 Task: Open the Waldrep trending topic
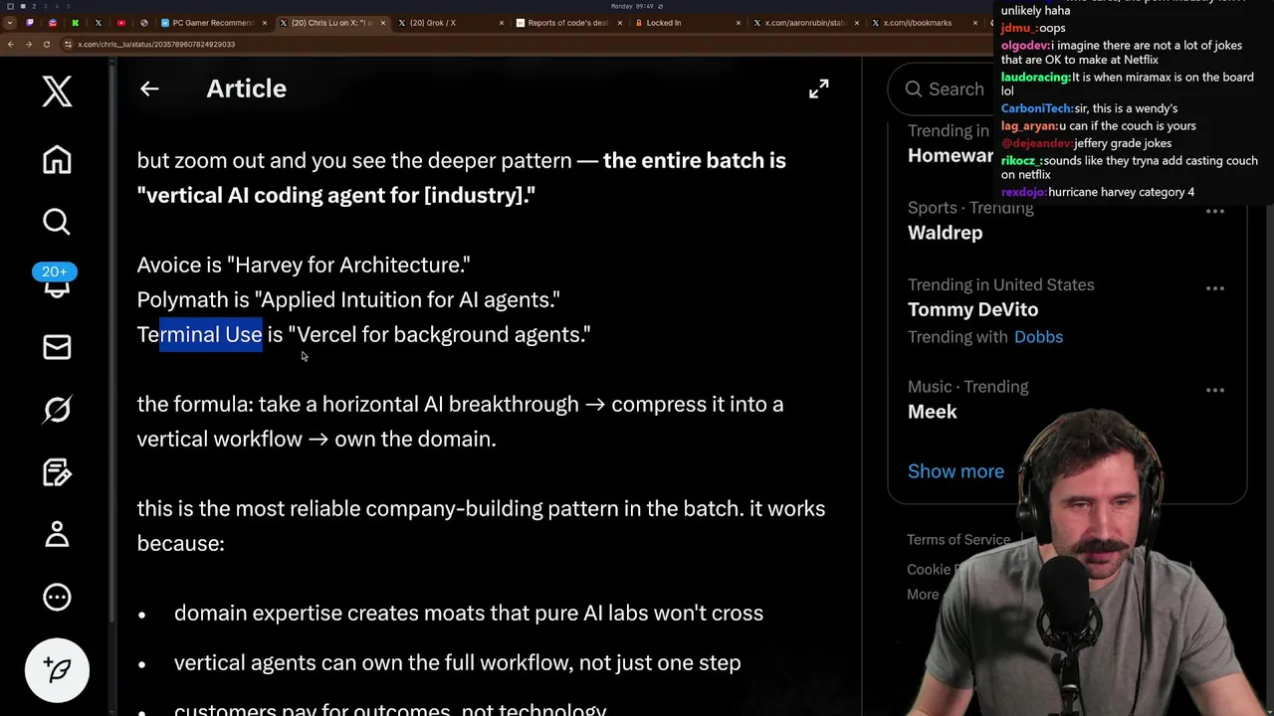point(945,233)
